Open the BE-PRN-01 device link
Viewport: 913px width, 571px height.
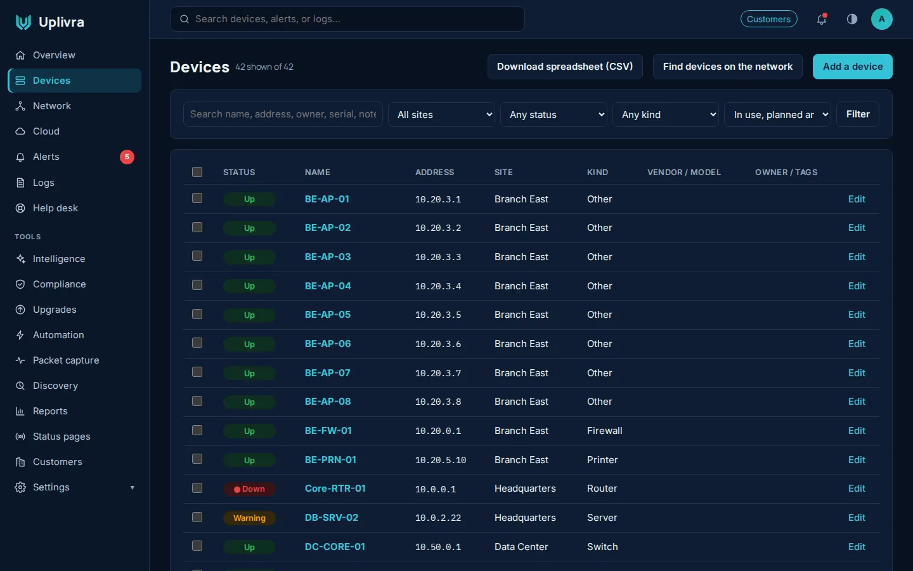coord(330,459)
